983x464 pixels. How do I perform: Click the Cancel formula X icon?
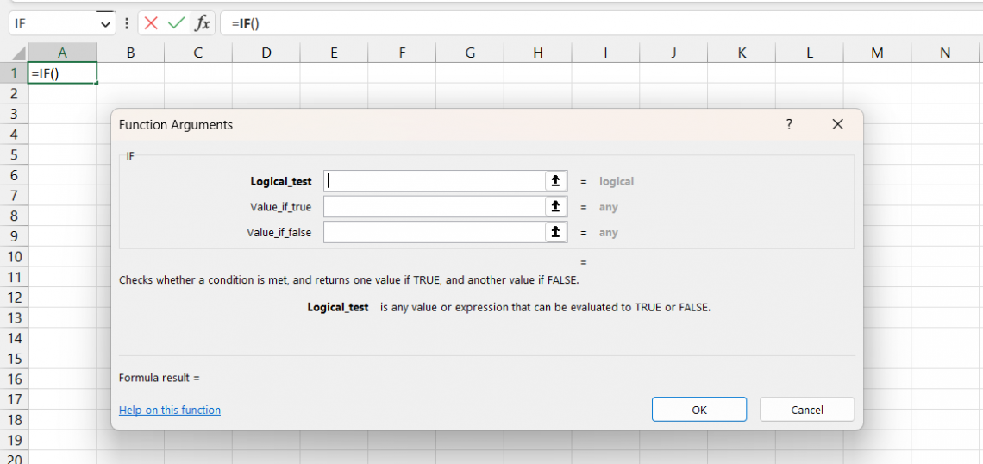[x=152, y=23]
